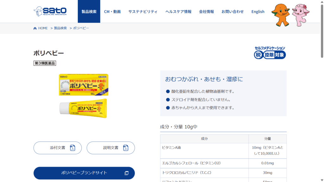Click the エルゴカルシフェロール（ビタミンD2） cell
Screen dimensions: 324x182
(x=204, y=163)
